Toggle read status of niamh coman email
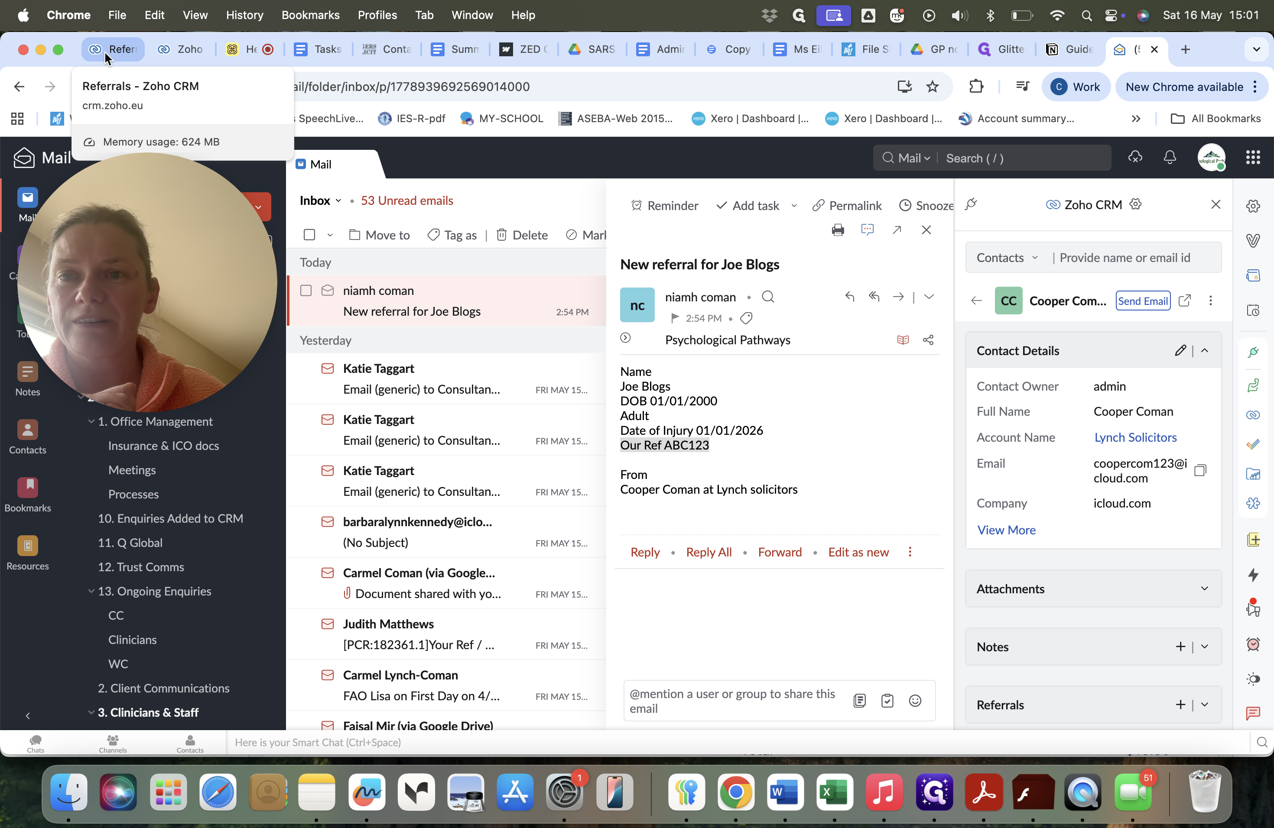The image size is (1274, 828). tap(328, 291)
